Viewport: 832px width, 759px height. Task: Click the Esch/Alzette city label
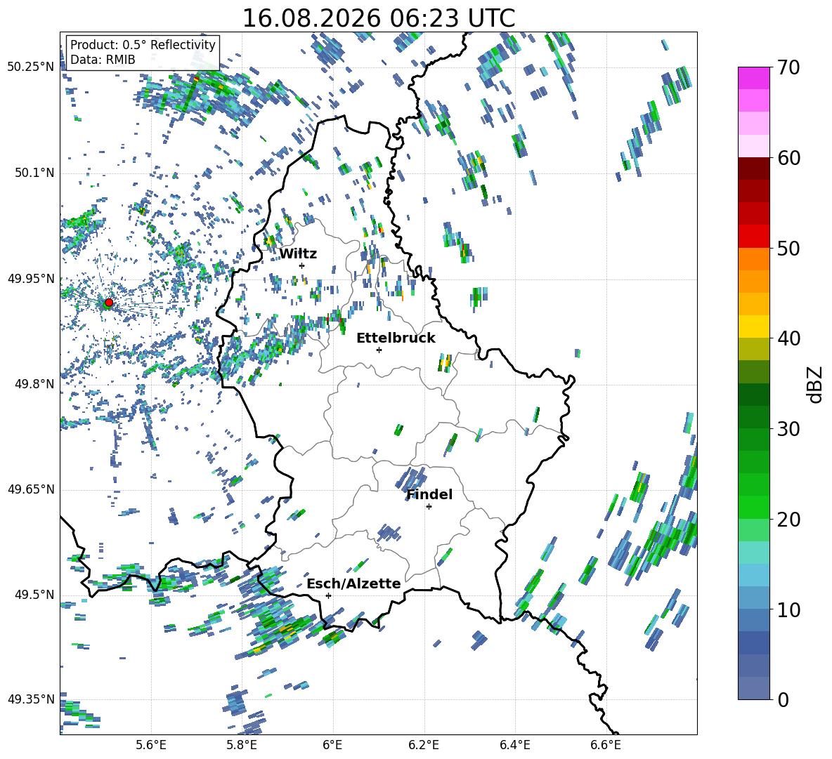coord(353,584)
